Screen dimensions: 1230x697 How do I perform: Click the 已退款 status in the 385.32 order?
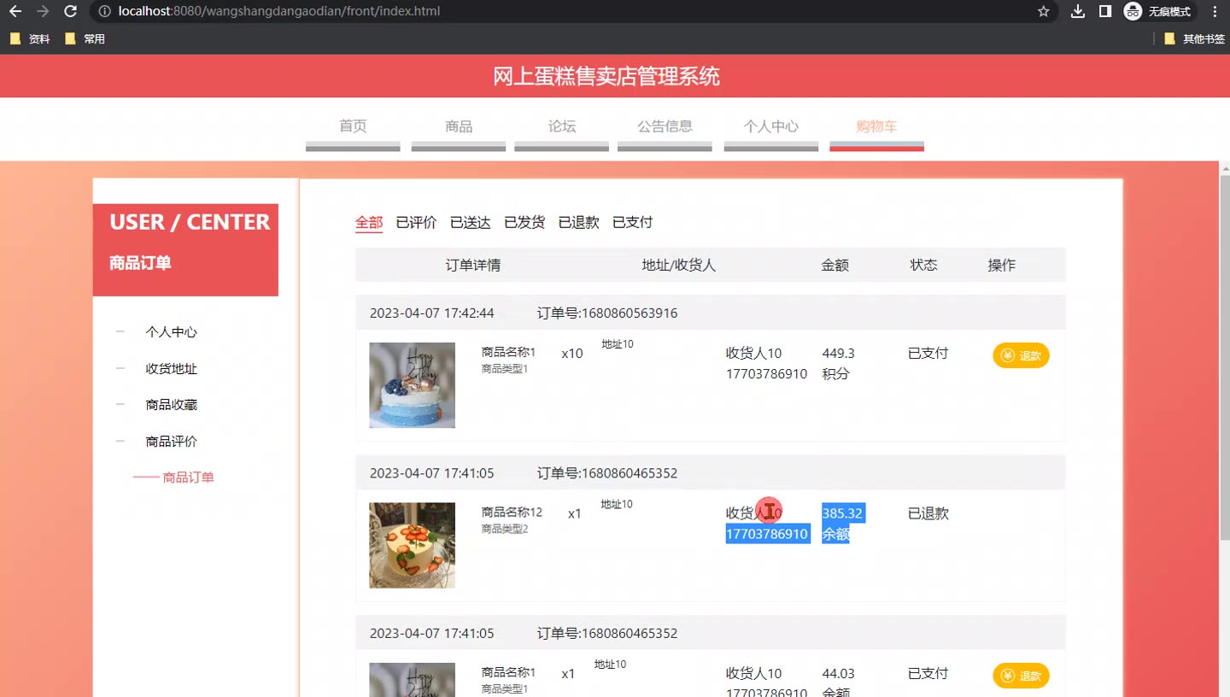point(928,513)
